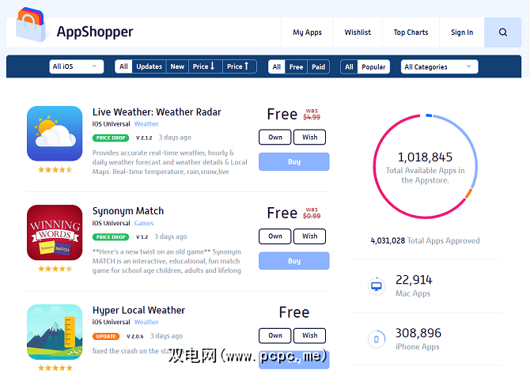This screenshot has height=374, width=530.
Task: Open Weather category under Hyper Local Weather
Action: (x=146, y=322)
